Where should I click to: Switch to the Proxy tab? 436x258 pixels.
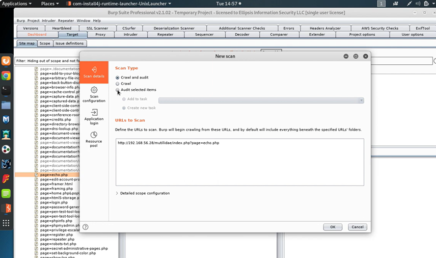(100, 35)
